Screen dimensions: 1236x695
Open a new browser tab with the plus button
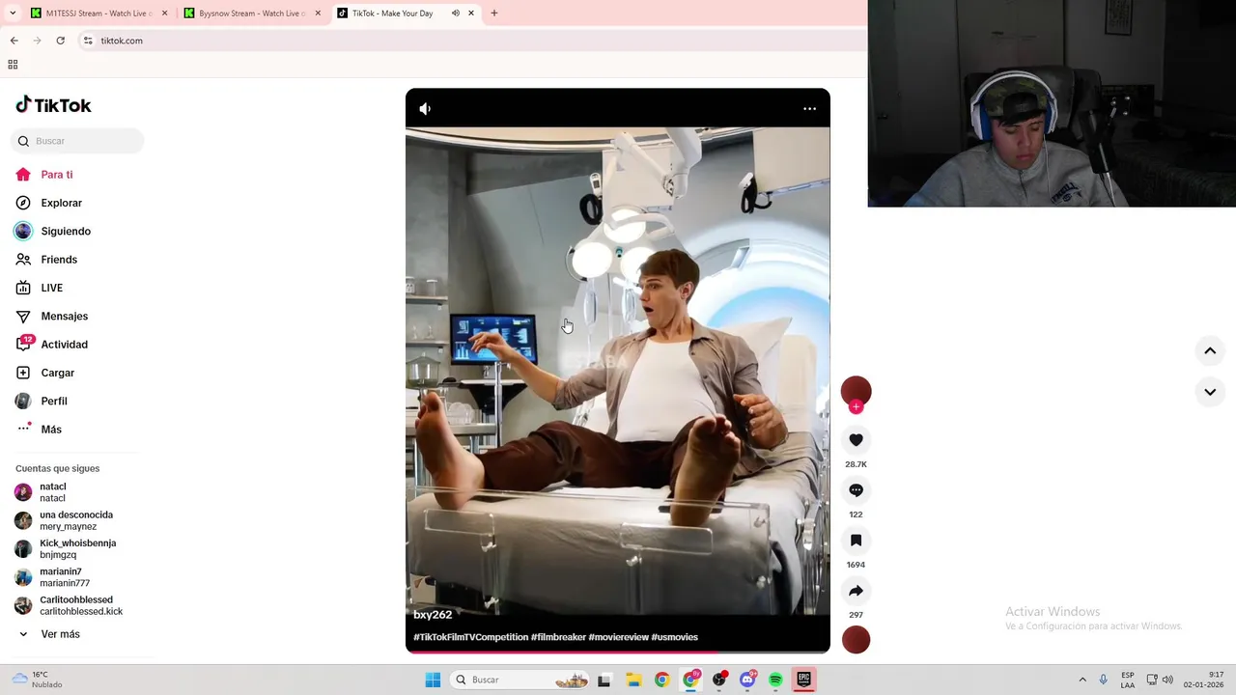(x=494, y=14)
